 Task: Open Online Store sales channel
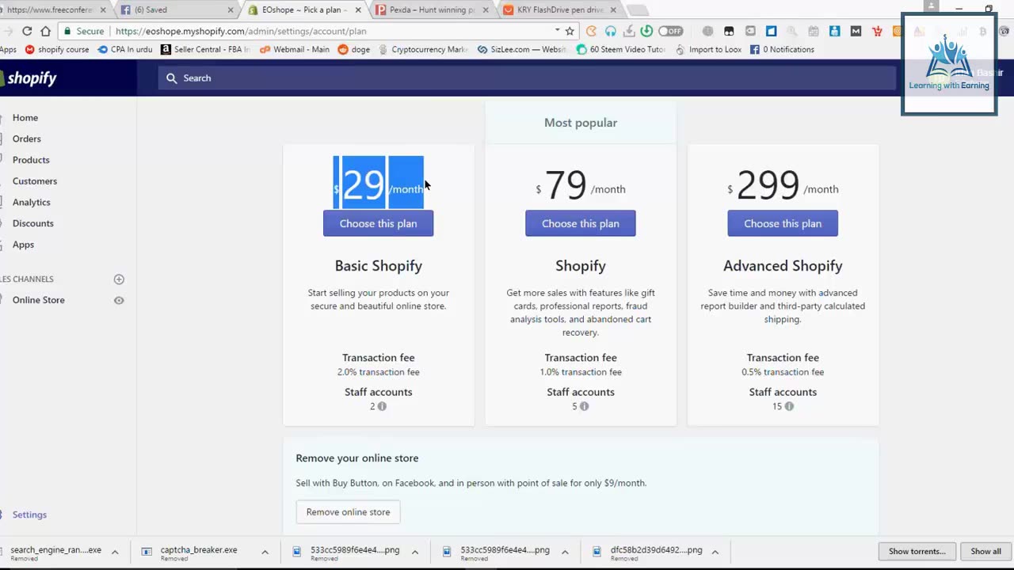[x=39, y=300]
